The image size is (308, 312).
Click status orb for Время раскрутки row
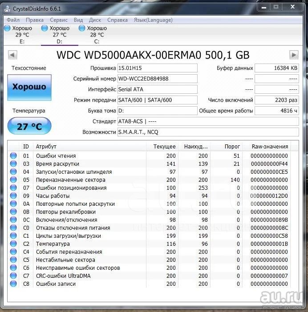tap(13, 164)
